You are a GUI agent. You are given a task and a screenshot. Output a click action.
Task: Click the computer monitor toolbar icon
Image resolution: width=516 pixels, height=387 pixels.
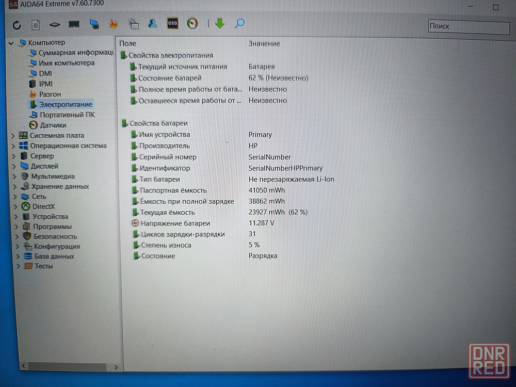94,24
